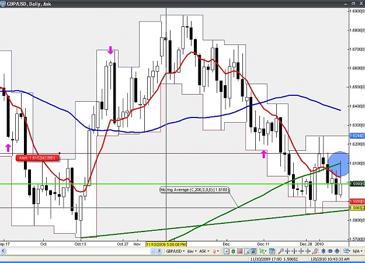Open the day timeframe dropdown
Screen dimensions: 365x263
click(192, 251)
